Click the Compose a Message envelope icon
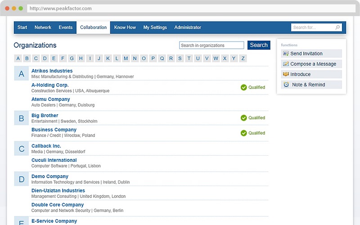 (286, 64)
